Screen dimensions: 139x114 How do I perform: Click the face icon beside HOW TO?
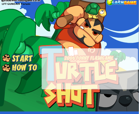pyautogui.click(x=6, y=68)
